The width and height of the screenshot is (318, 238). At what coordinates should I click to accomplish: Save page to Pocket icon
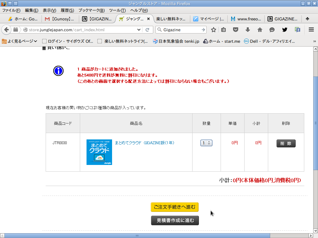(x=235, y=30)
